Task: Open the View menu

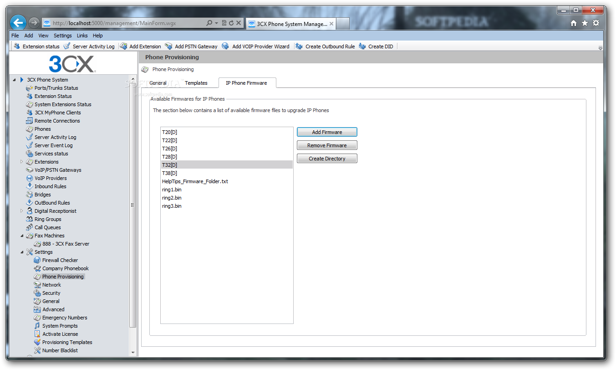Action: coord(43,36)
